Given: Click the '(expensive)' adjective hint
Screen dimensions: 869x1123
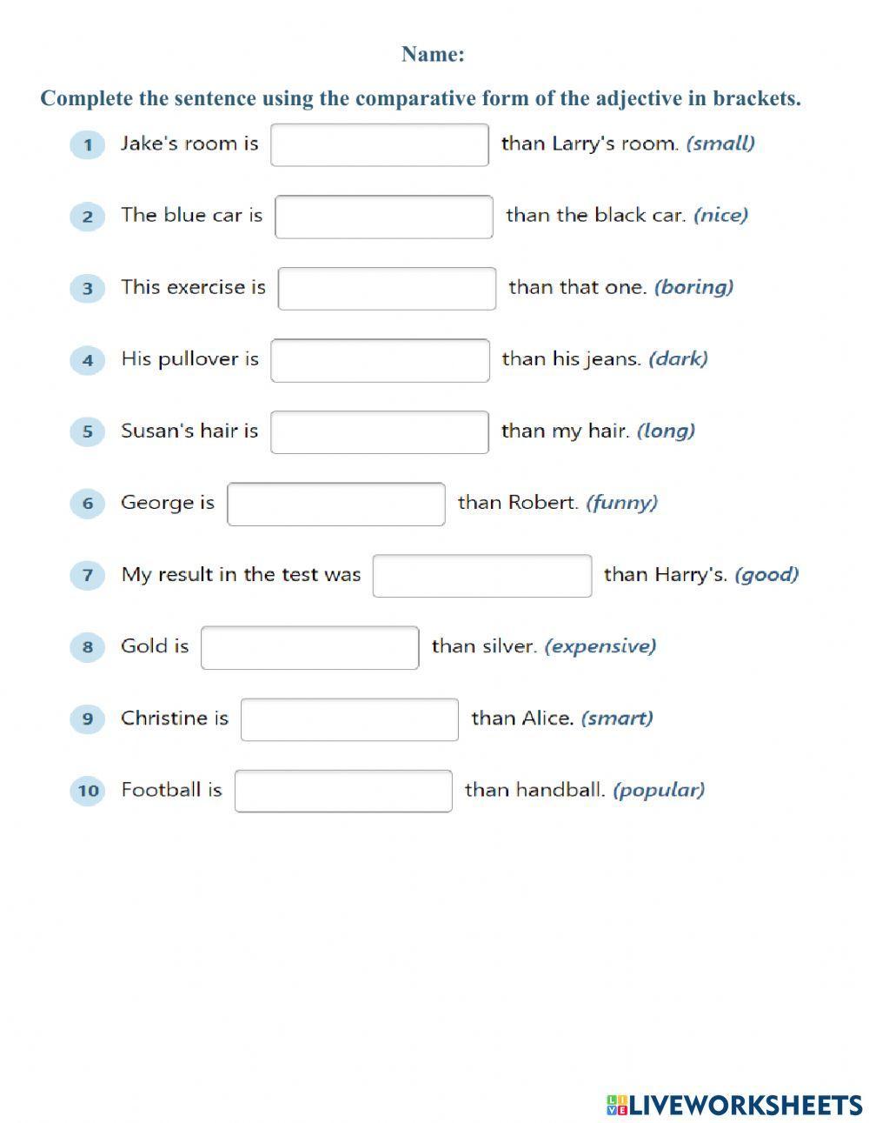Looking at the screenshot, I should point(600,646).
